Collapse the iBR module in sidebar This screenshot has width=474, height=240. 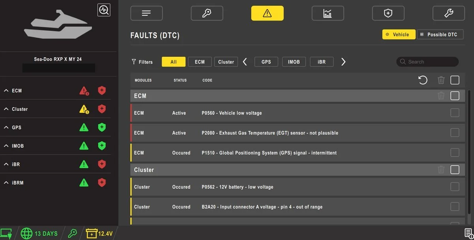(6, 164)
